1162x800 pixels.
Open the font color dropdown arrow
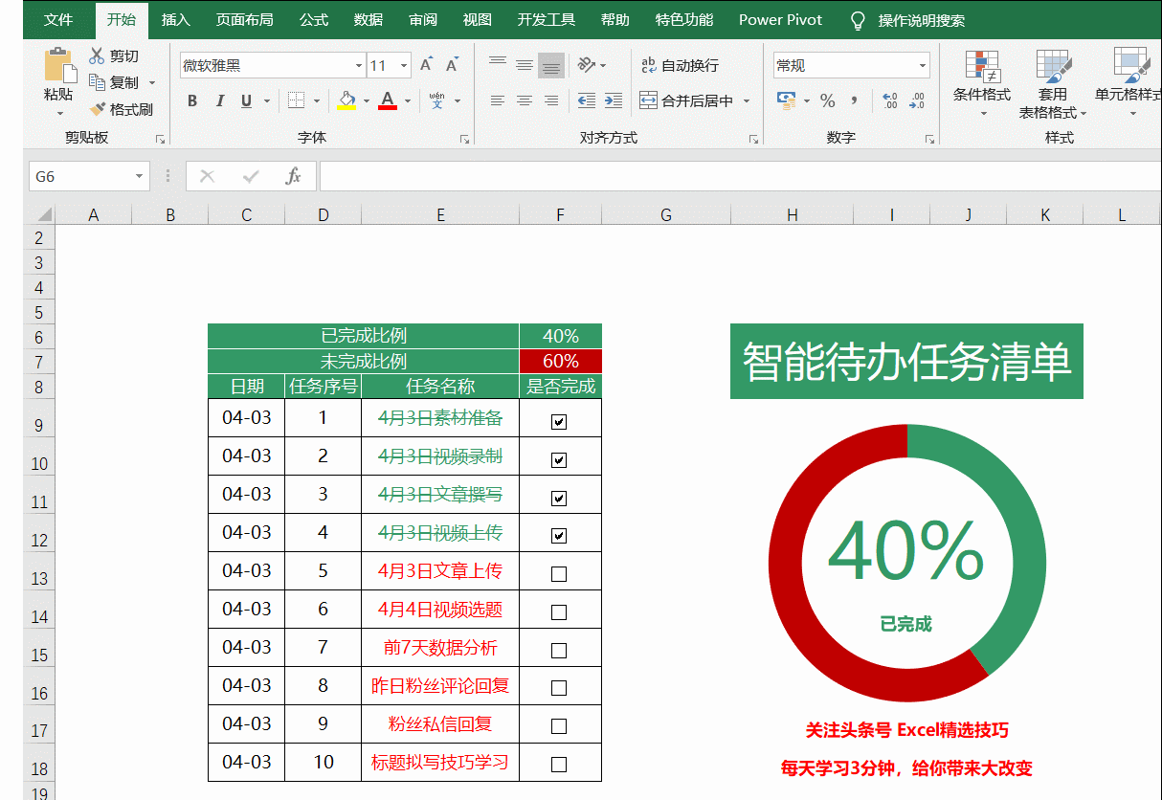(408, 100)
